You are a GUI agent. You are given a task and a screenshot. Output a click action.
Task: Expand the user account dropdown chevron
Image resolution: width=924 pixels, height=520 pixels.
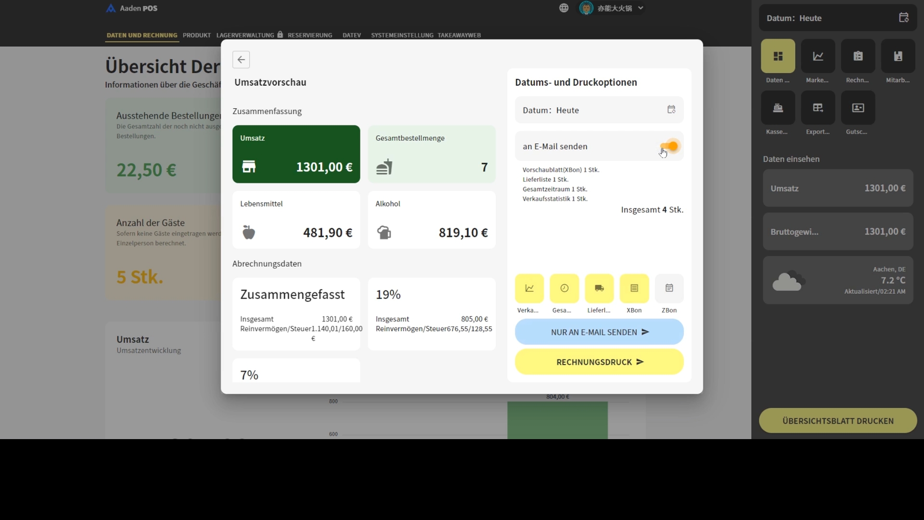[x=641, y=8]
